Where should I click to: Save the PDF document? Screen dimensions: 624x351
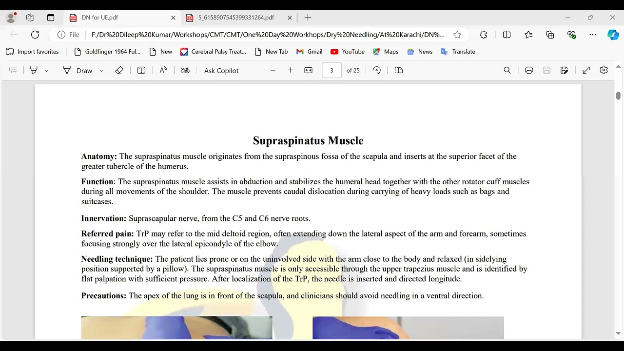coord(546,70)
